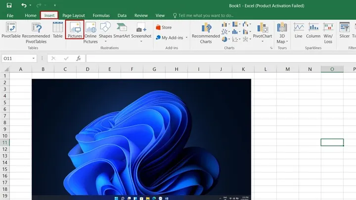Click into the formula bar

coord(221,58)
